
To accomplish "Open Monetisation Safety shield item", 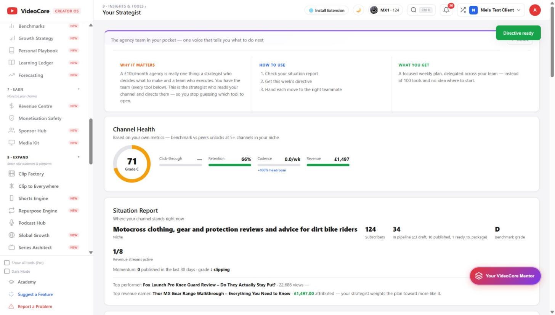I will coord(44,118).
